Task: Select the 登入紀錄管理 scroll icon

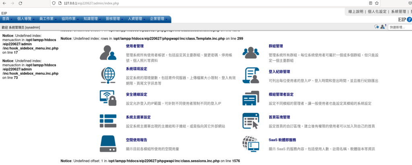Action: pyautogui.click(x=251, y=75)
